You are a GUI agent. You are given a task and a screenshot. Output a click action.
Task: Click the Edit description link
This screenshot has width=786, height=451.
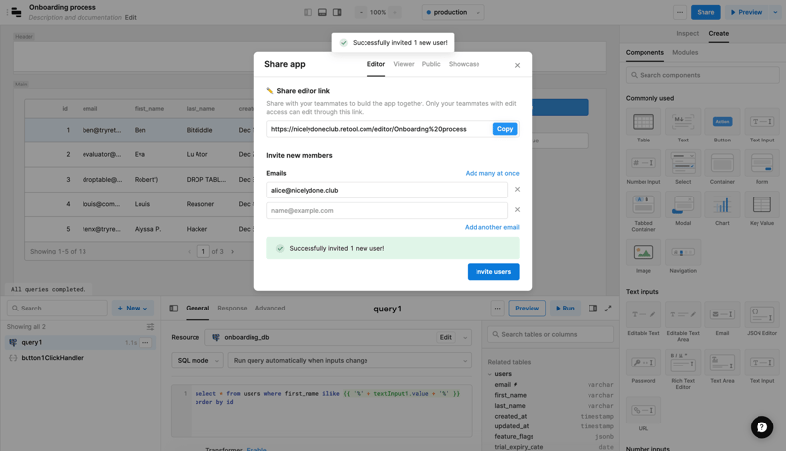point(131,17)
